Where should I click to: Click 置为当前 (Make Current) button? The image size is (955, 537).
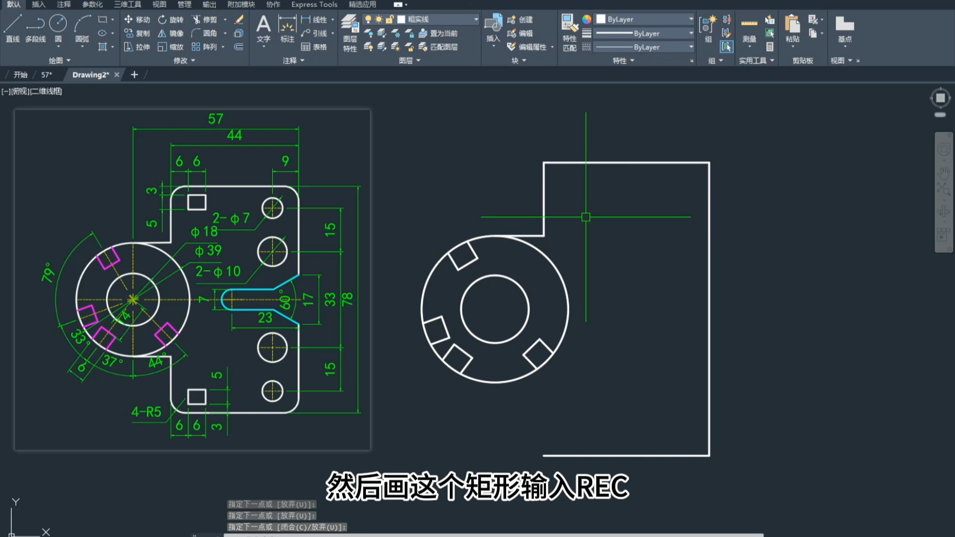tap(438, 33)
